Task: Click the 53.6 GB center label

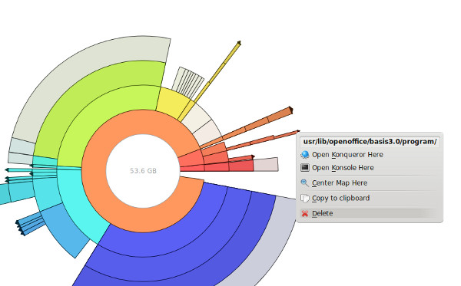Action: point(143,171)
